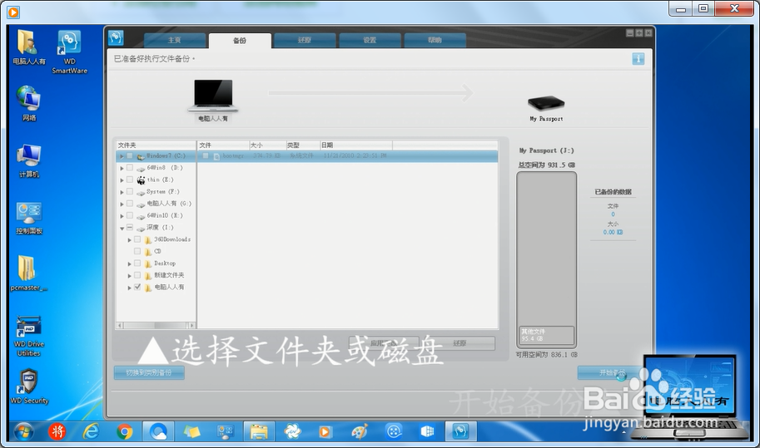
Task: Check the 电脑人人有 (G:) drive checkbox
Action: [129, 204]
